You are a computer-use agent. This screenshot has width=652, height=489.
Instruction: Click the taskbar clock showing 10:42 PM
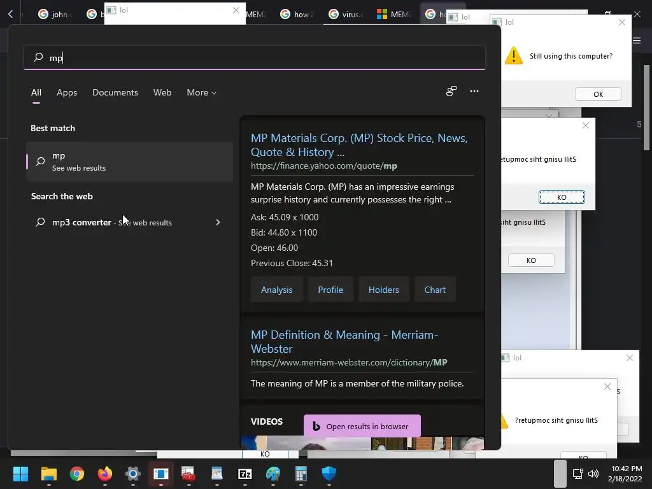625,474
